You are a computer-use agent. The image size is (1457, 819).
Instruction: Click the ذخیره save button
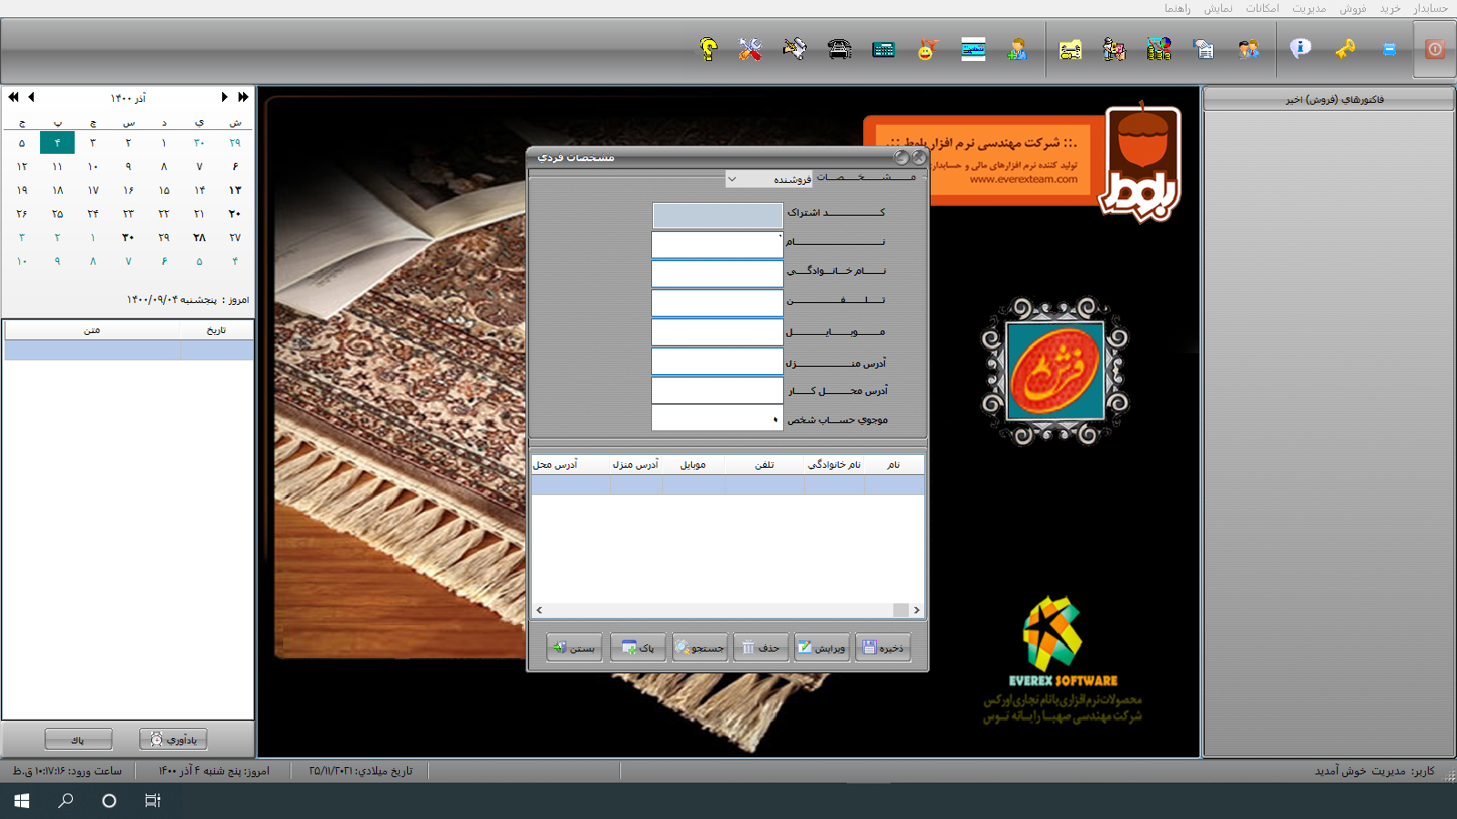tap(882, 648)
